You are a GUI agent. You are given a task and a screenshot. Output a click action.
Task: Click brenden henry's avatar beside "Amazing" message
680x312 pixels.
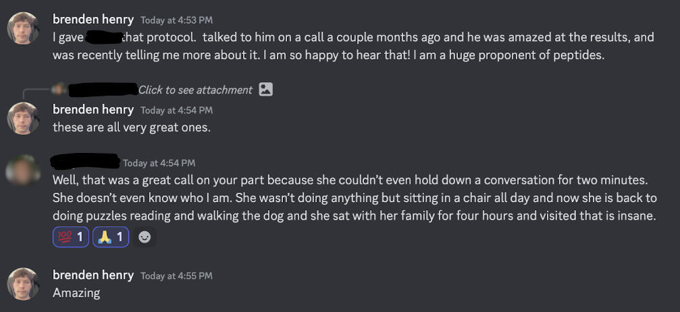[x=22, y=284]
